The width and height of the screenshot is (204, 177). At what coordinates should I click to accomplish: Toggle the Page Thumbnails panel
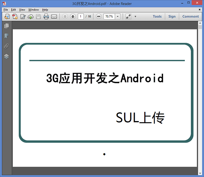click(x=6, y=26)
